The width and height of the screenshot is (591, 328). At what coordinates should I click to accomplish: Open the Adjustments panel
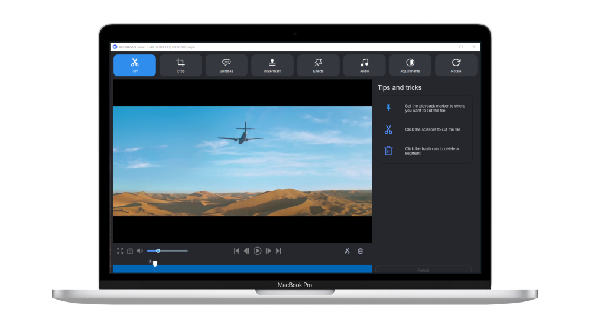pyautogui.click(x=410, y=65)
